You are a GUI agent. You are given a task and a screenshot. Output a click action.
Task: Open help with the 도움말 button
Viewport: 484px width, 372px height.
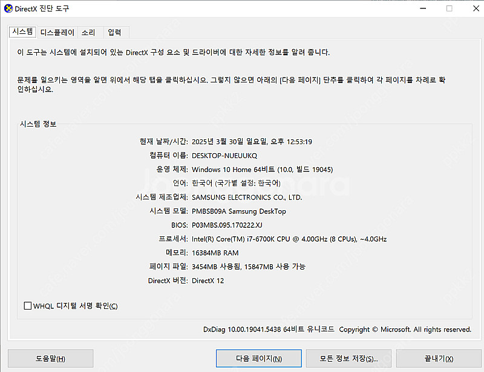51,359
